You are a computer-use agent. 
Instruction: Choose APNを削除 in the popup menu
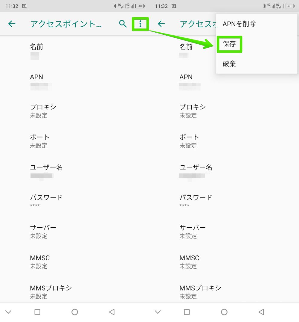tap(239, 24)
